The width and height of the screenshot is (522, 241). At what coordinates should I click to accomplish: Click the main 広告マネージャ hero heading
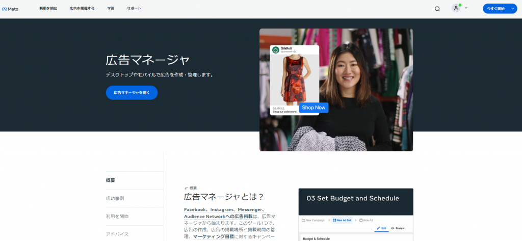(148, 61)
